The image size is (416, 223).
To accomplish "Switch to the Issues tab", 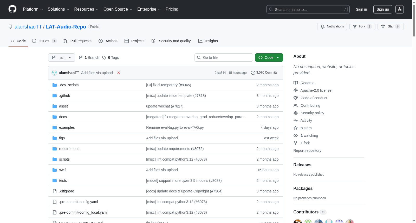I will point(44,41).
